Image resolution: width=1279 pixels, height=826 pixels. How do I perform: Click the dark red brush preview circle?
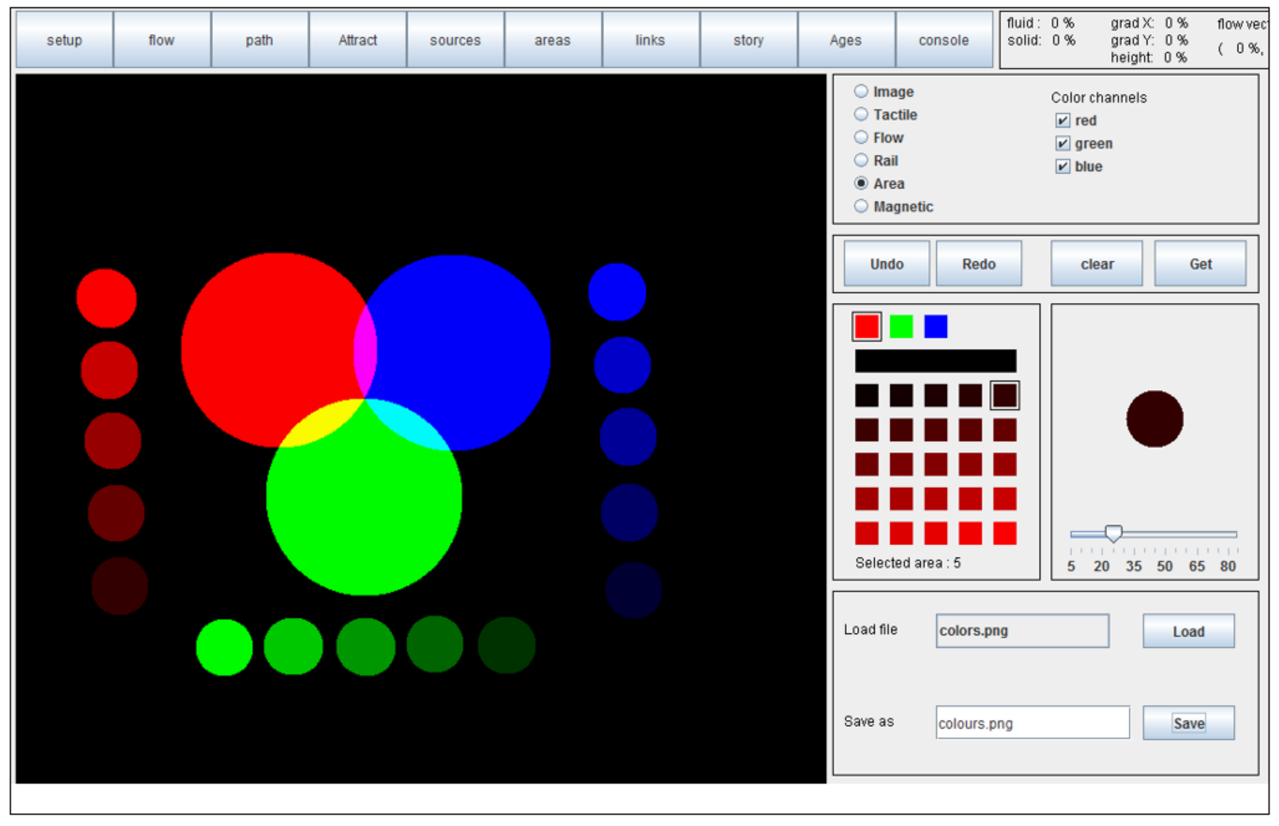(1155, 419)
